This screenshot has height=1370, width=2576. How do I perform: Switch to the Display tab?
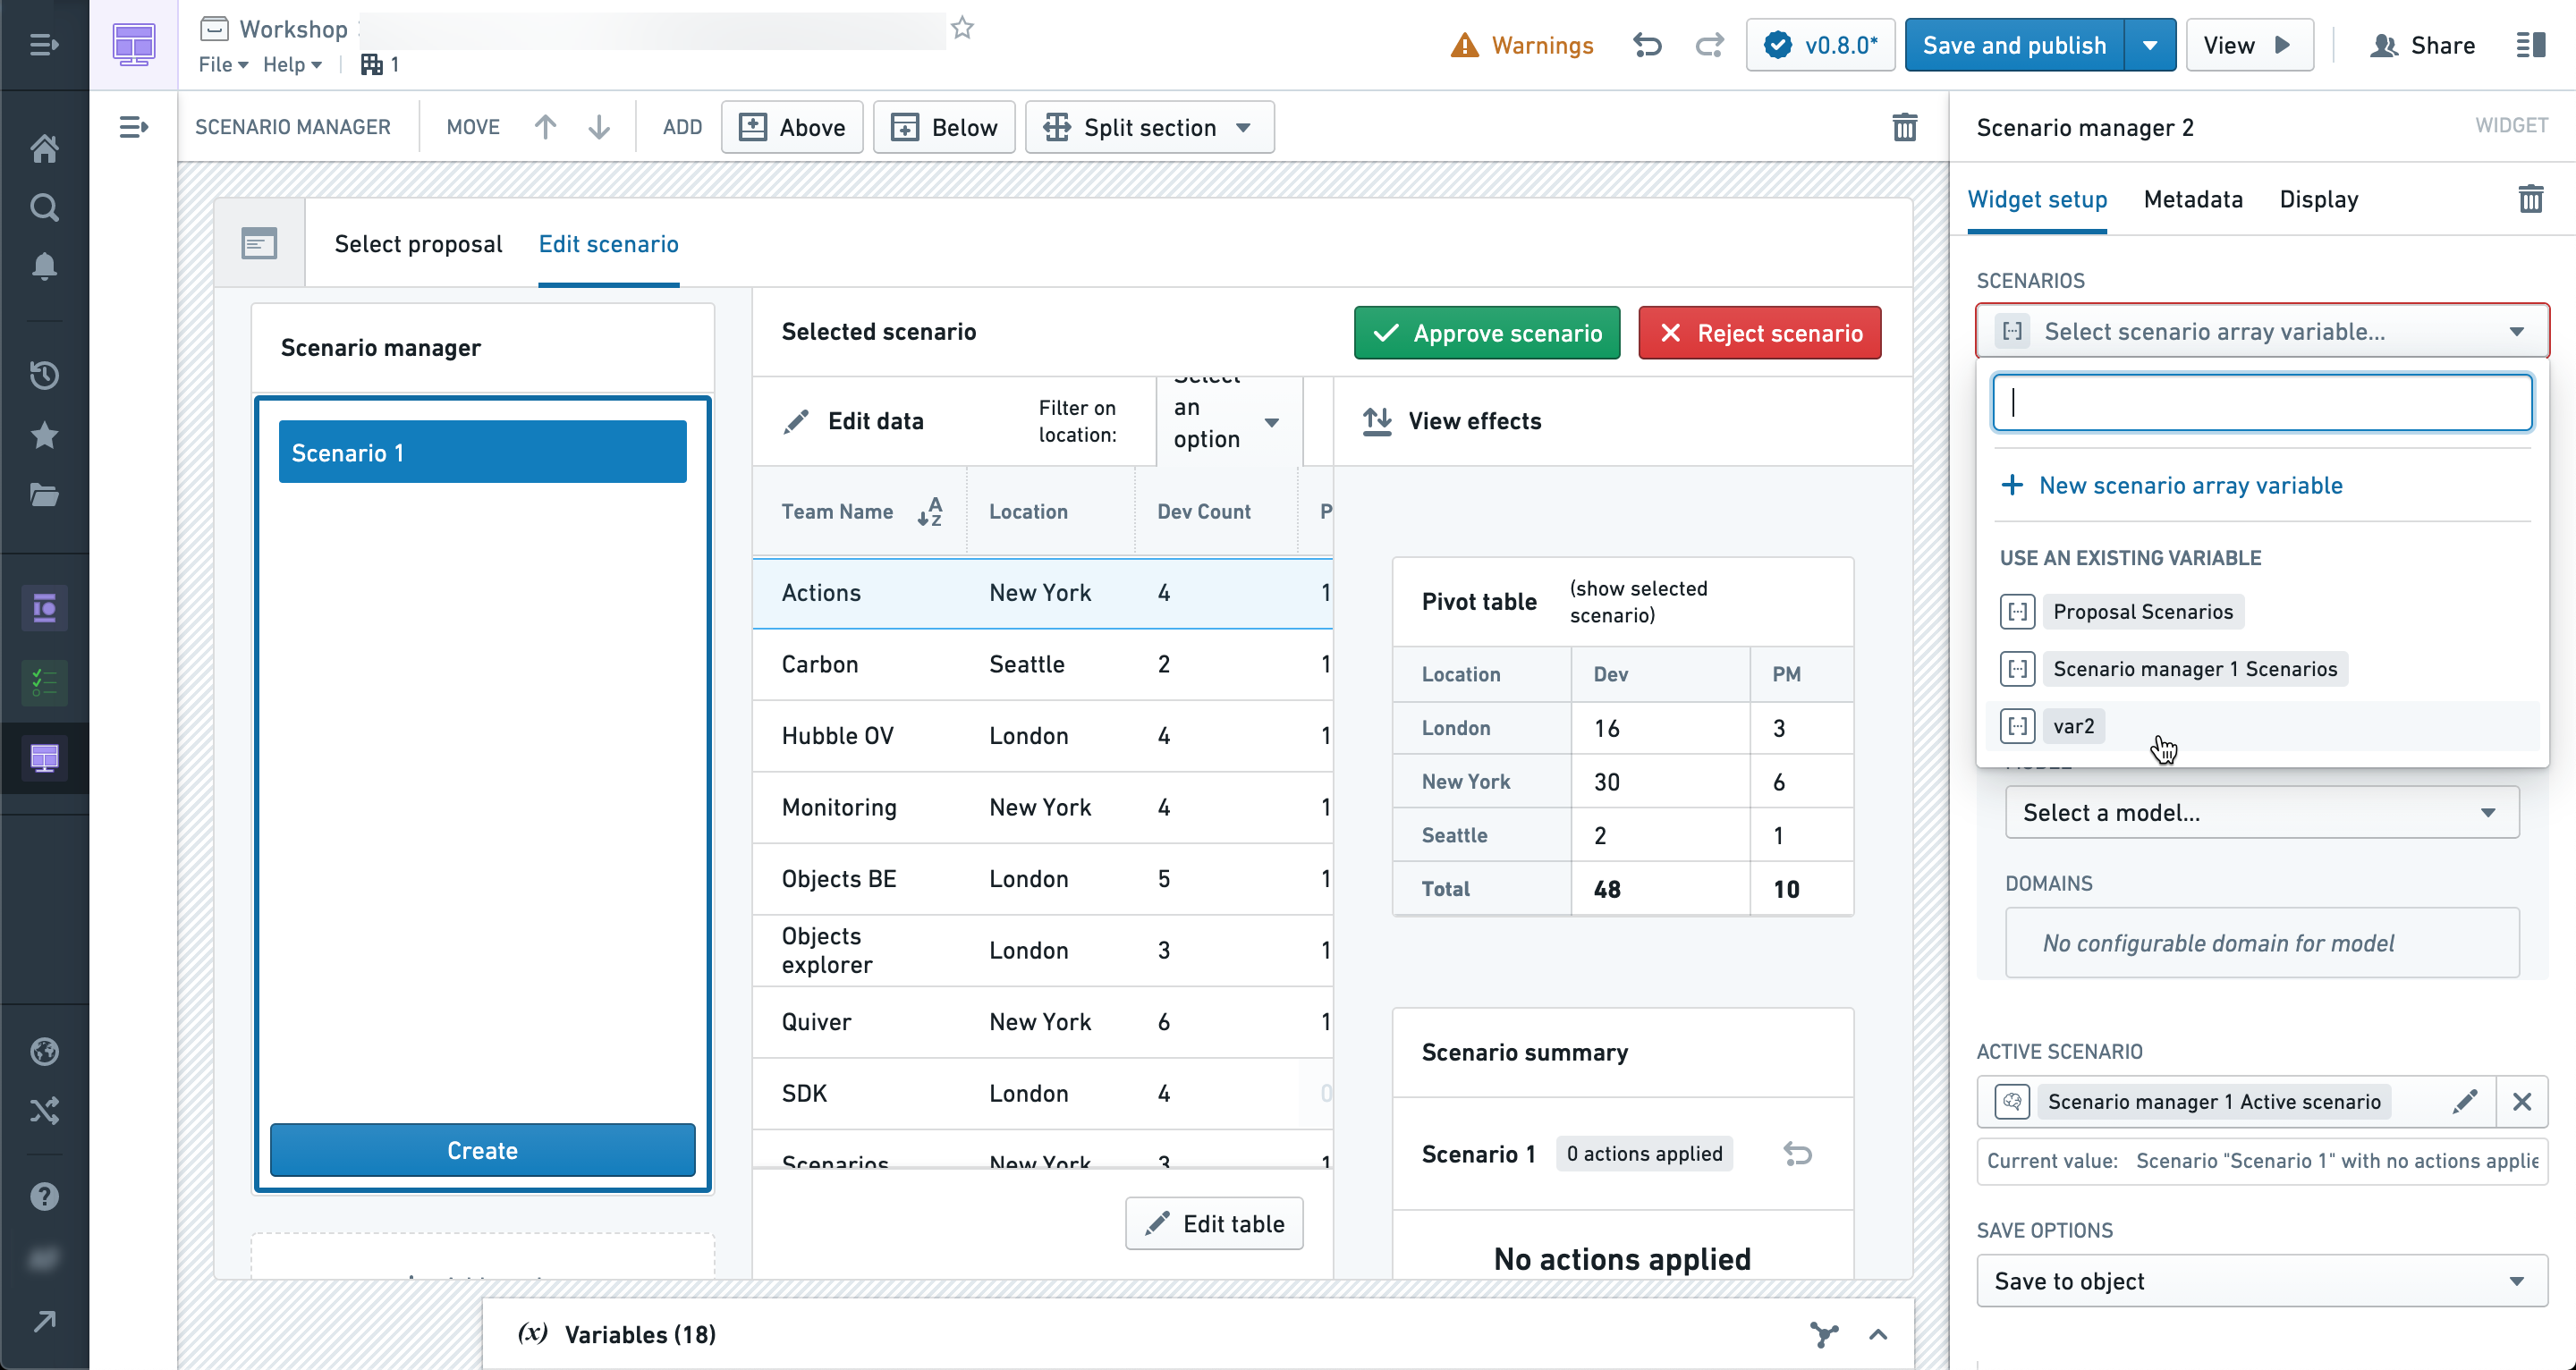click(2318, 199)
